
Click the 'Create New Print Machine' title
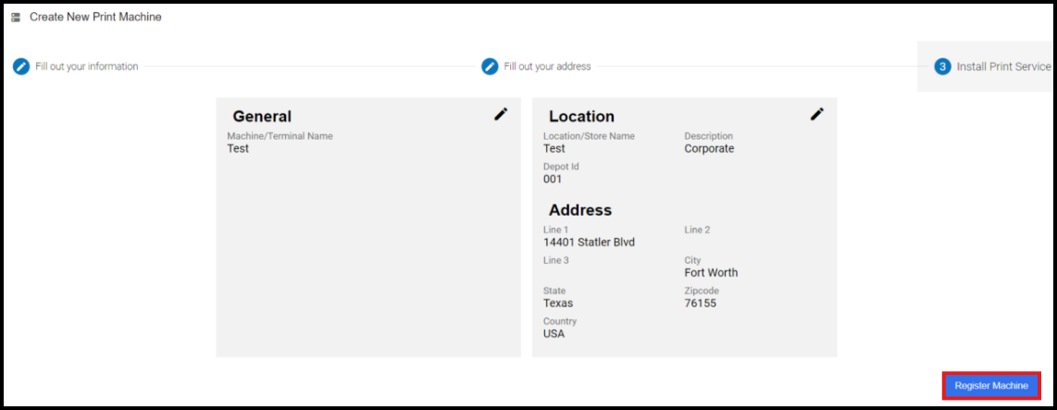(95, 18)
